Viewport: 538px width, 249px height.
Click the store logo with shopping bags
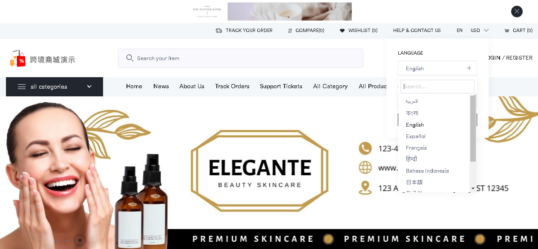(x=18, y=58)
